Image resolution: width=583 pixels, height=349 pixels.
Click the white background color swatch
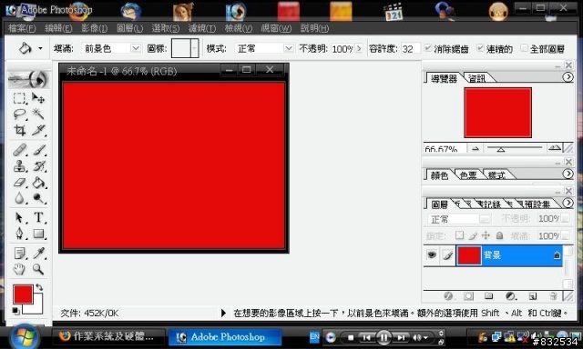37,308
